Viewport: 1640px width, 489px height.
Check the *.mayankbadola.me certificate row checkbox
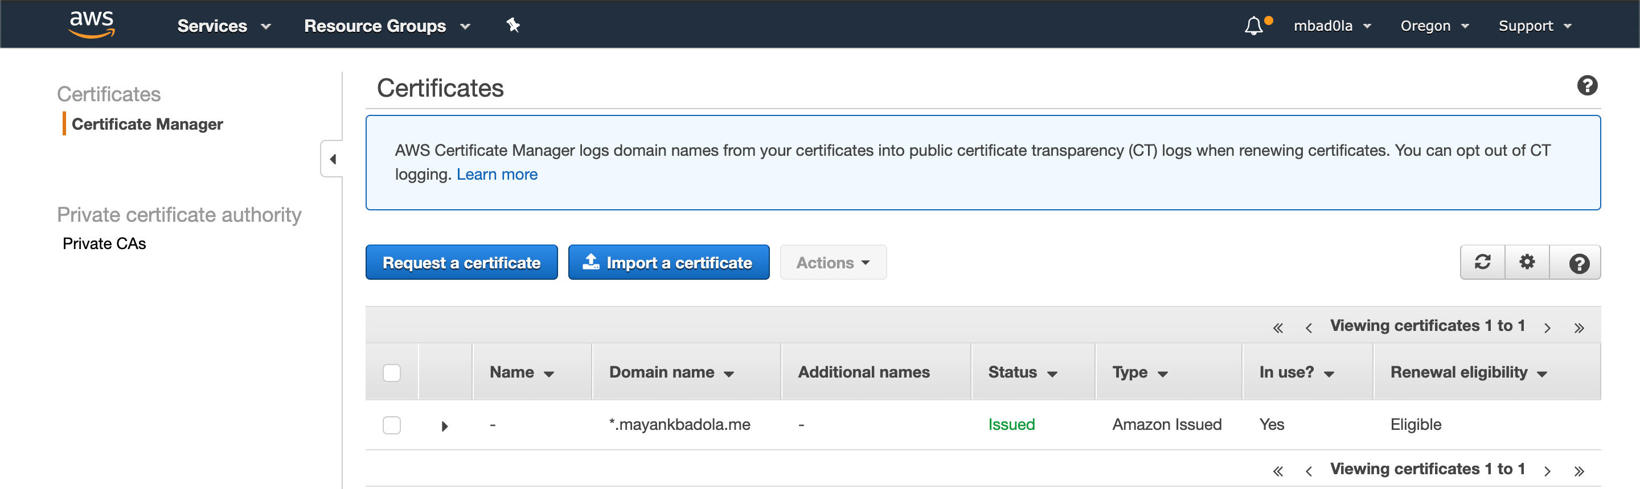392,425
